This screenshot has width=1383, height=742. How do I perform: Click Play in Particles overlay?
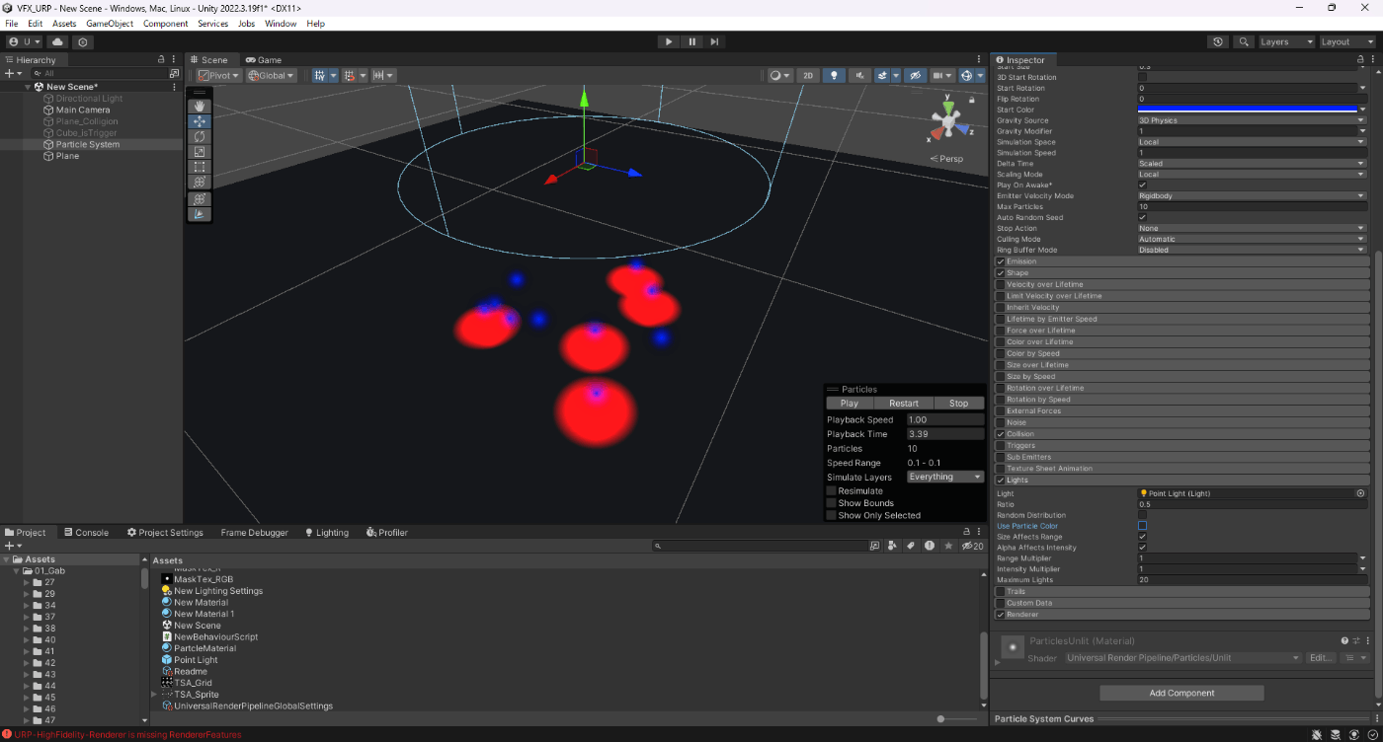[x=850, y=403]
